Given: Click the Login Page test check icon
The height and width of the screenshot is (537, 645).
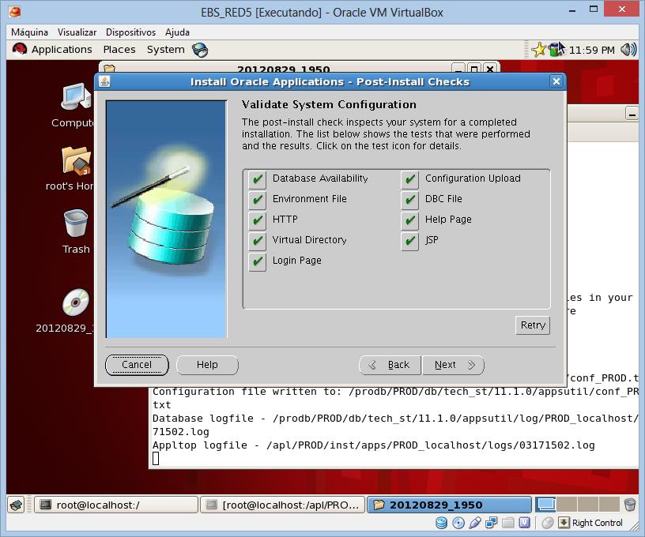Looking at the screenshot, I should pyautogui.click(x=258, y=261).
